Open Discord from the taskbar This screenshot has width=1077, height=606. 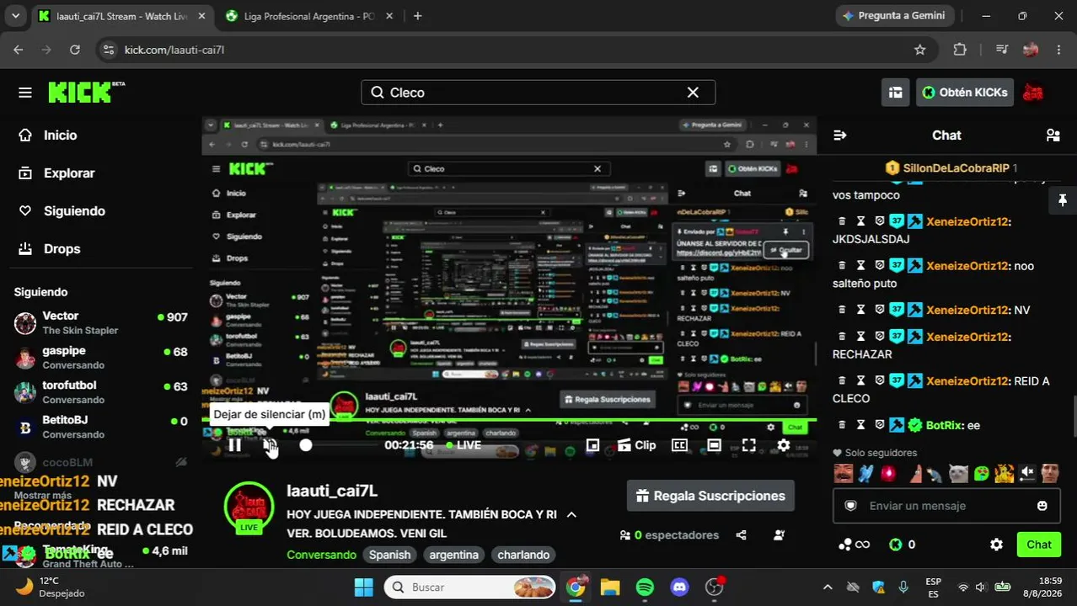coord(679,587)
